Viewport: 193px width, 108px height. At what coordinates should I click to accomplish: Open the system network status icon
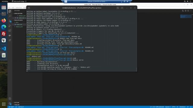coord(185,1)
